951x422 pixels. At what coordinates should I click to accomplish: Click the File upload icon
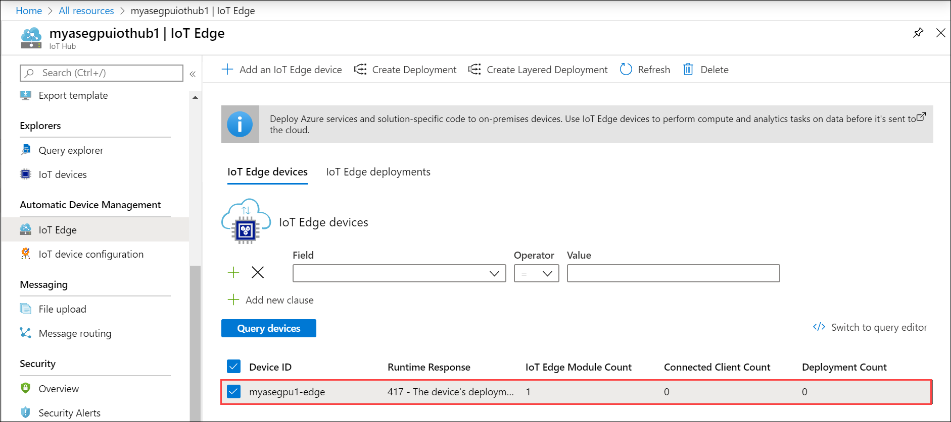click(25, 309)
